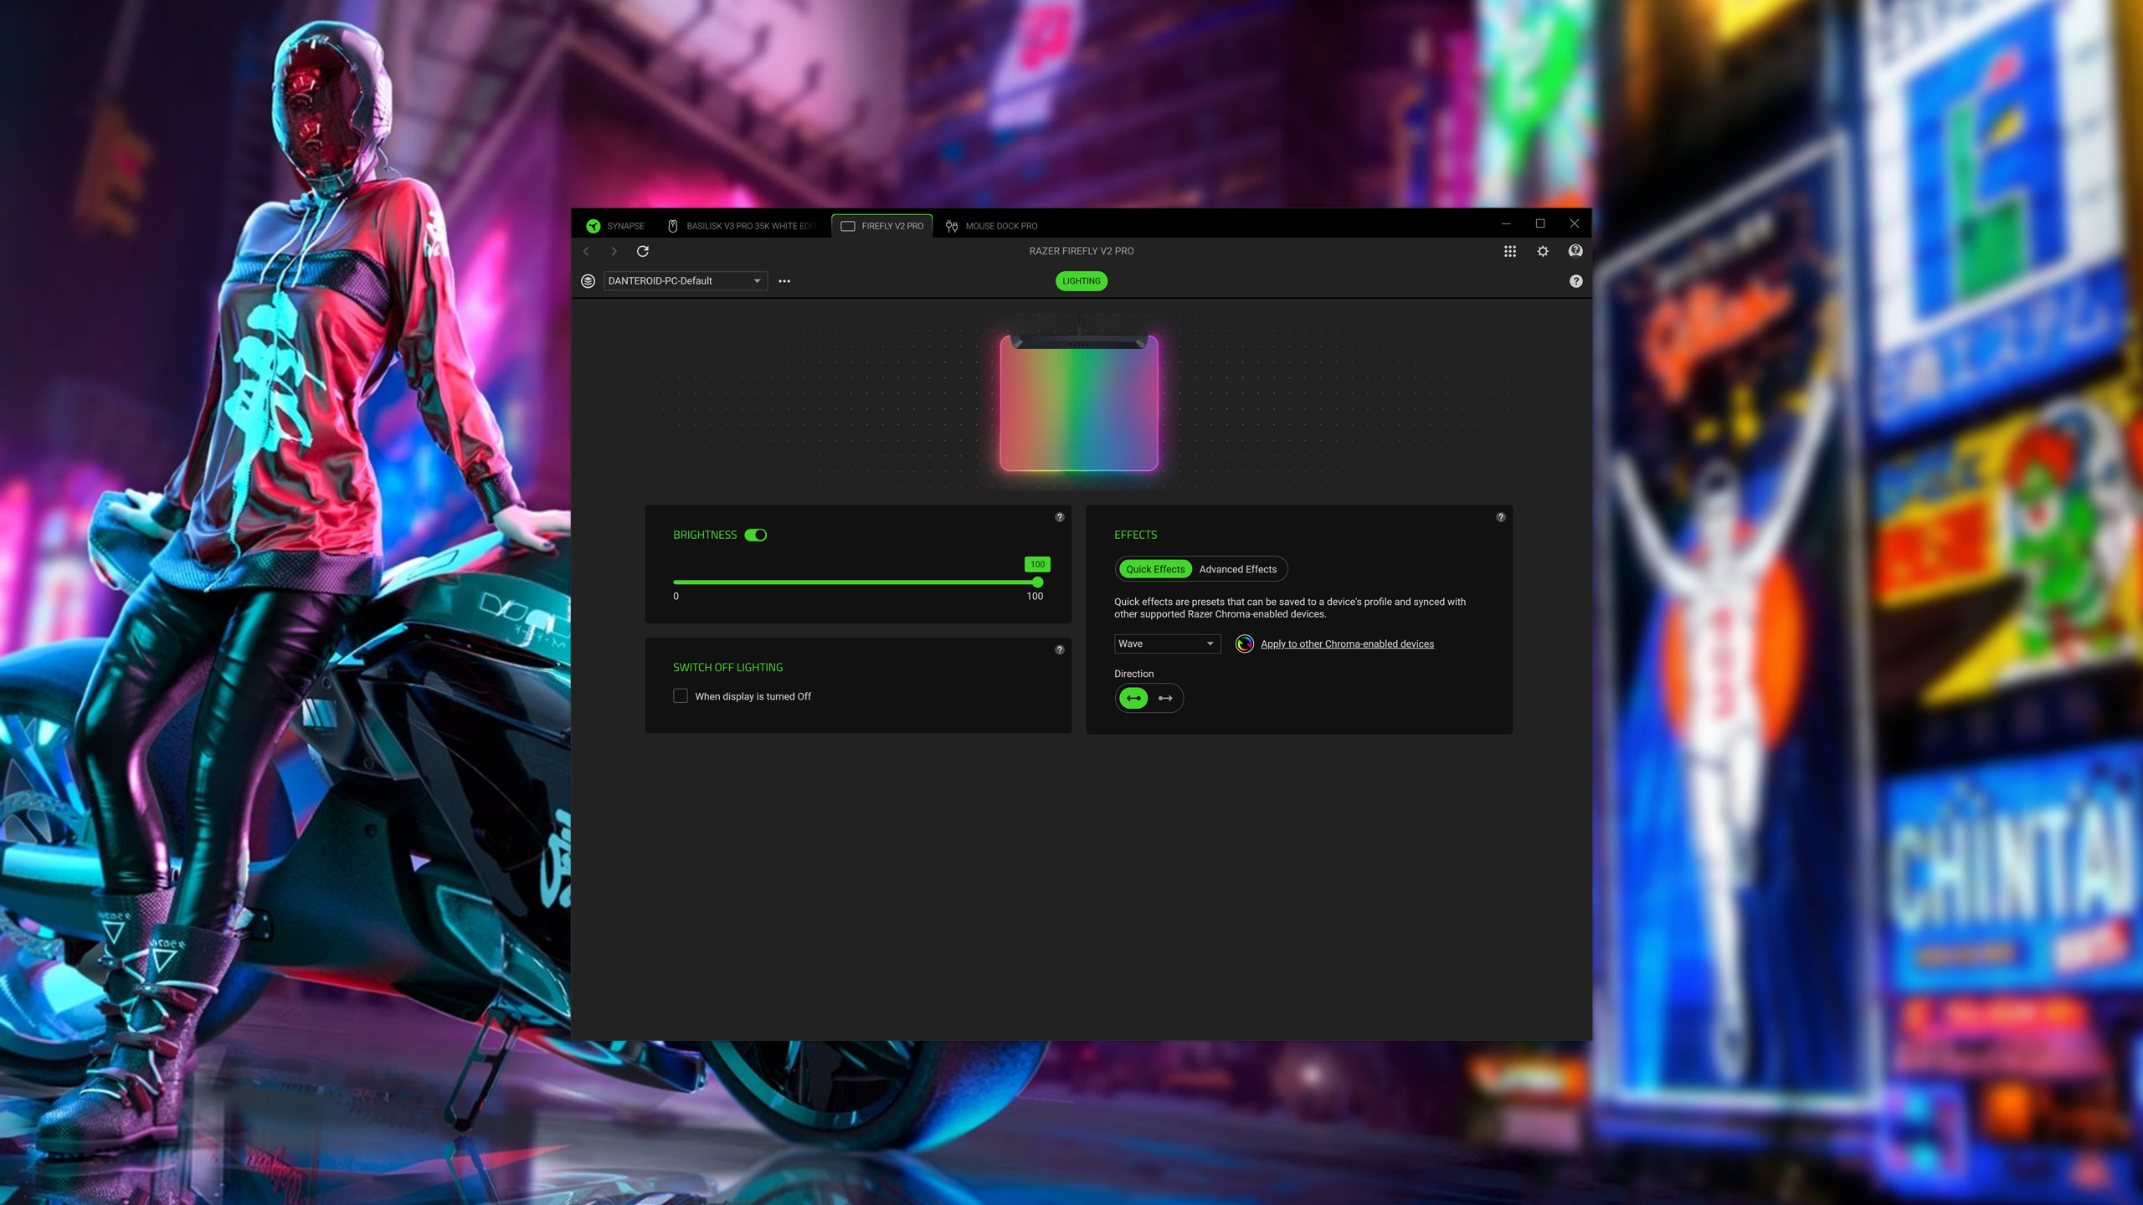Open Effects panel help icon
The width and height of the screenshot is (2143, 1205).
tap(1500, 517)
